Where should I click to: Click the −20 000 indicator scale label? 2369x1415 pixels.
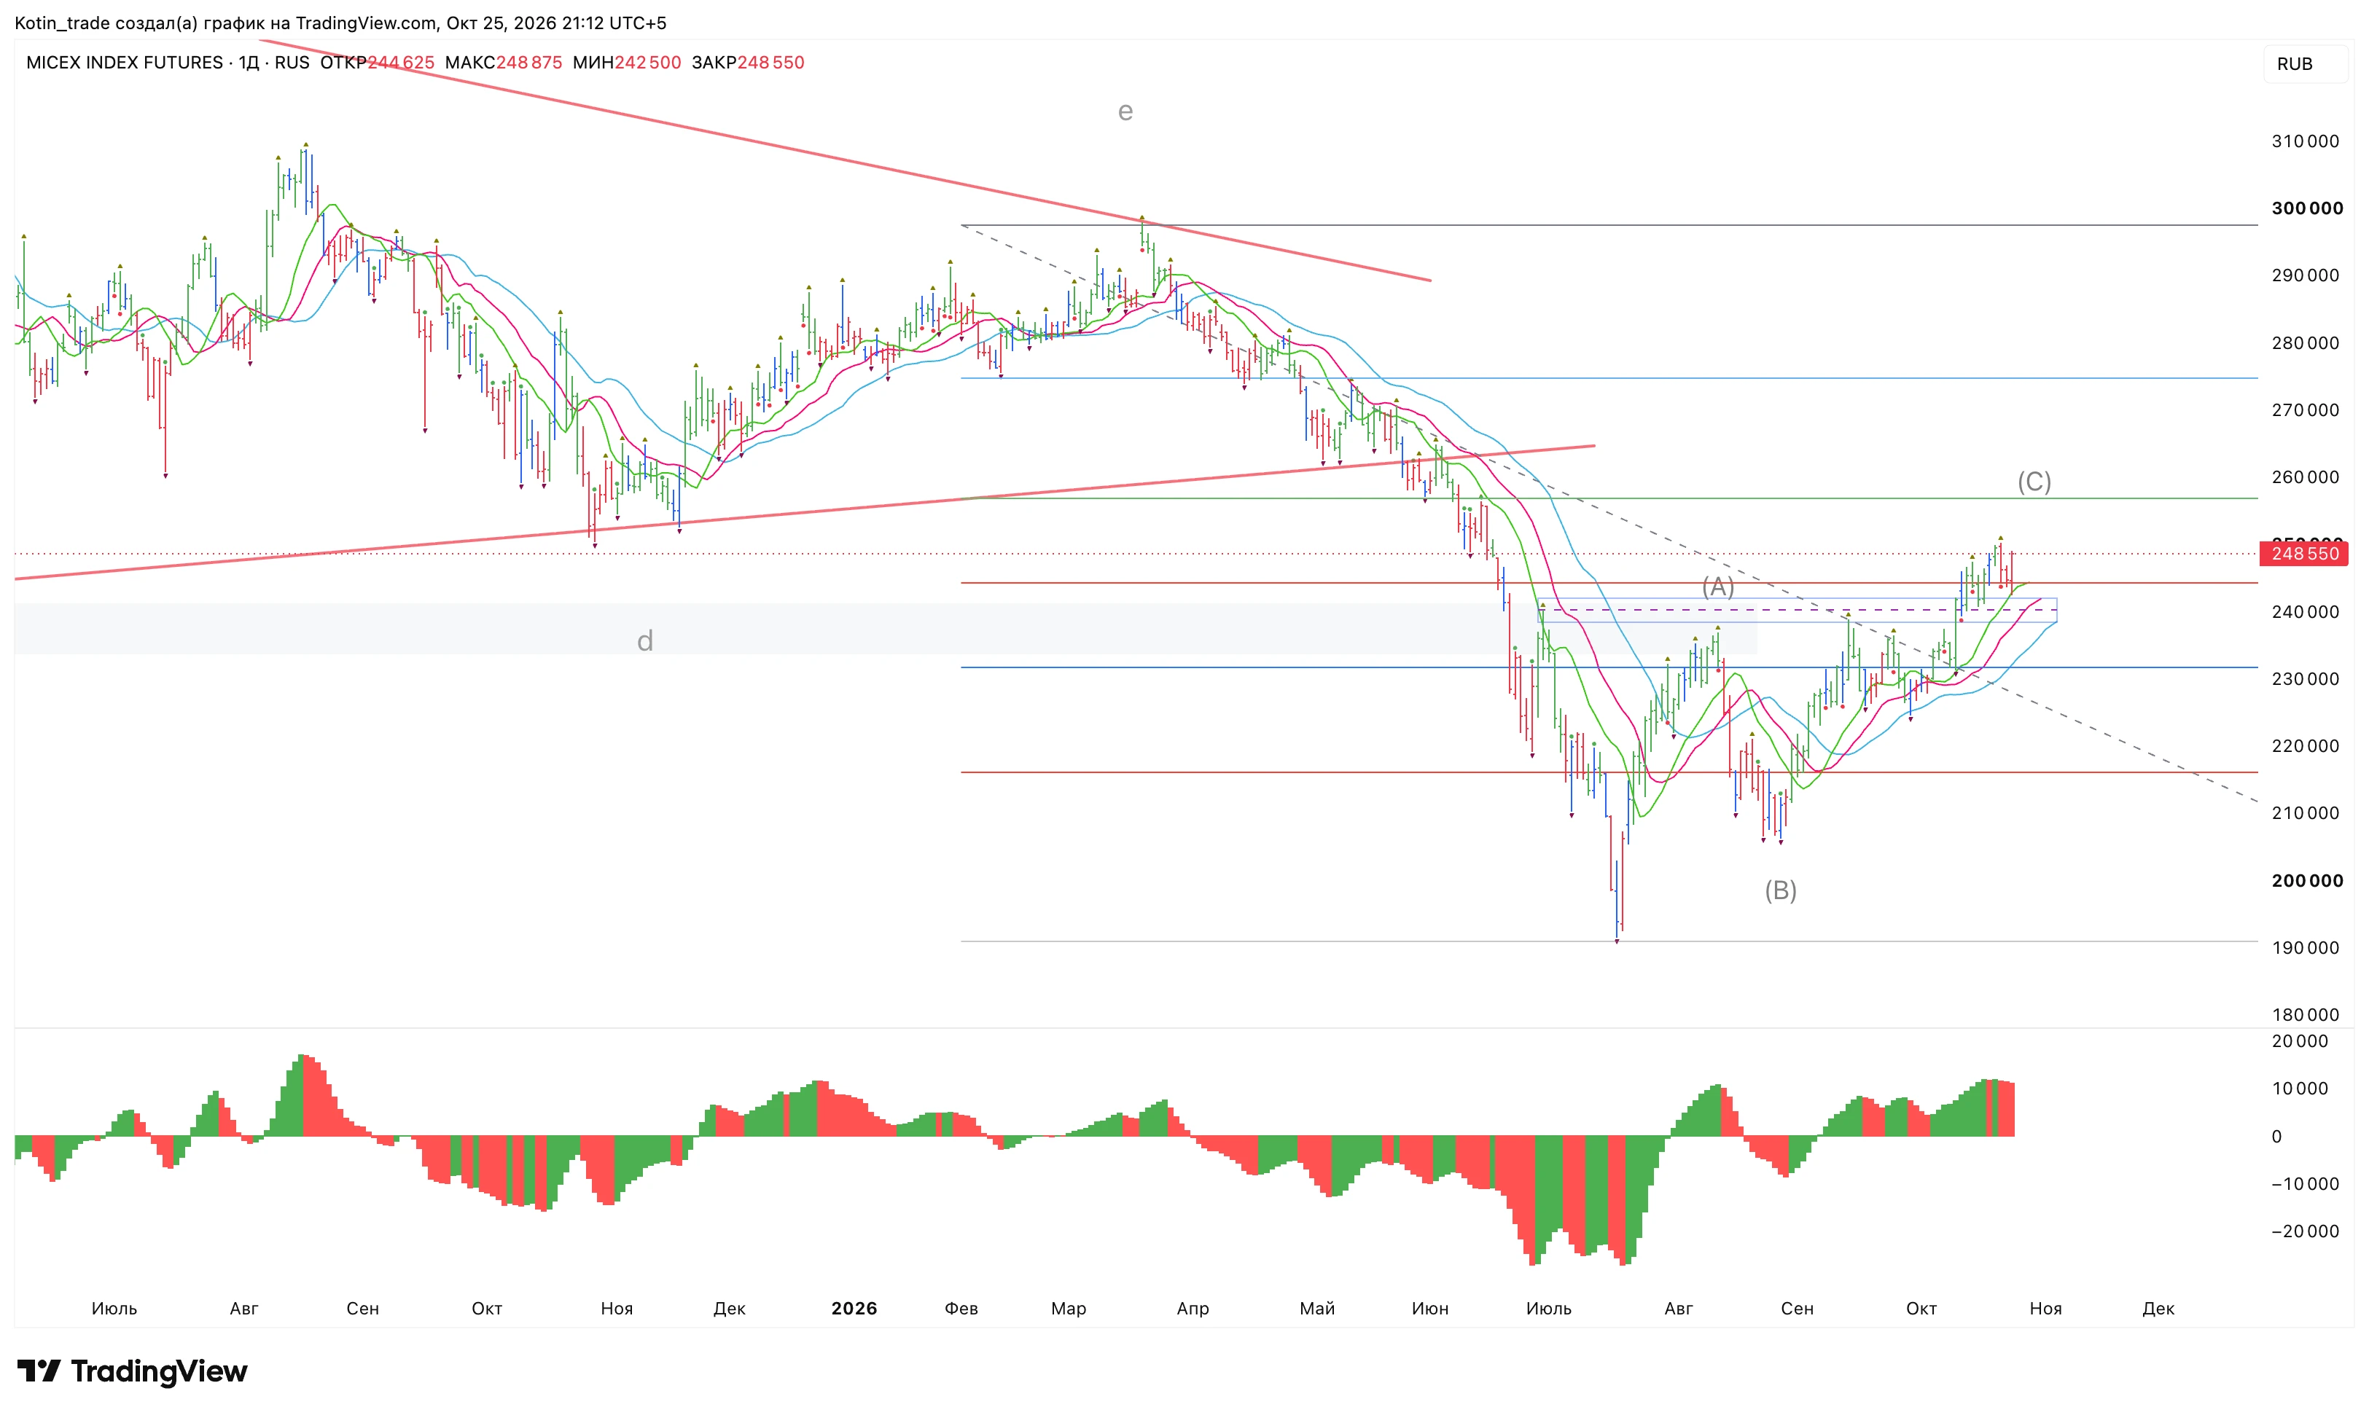[2305, 1231]
